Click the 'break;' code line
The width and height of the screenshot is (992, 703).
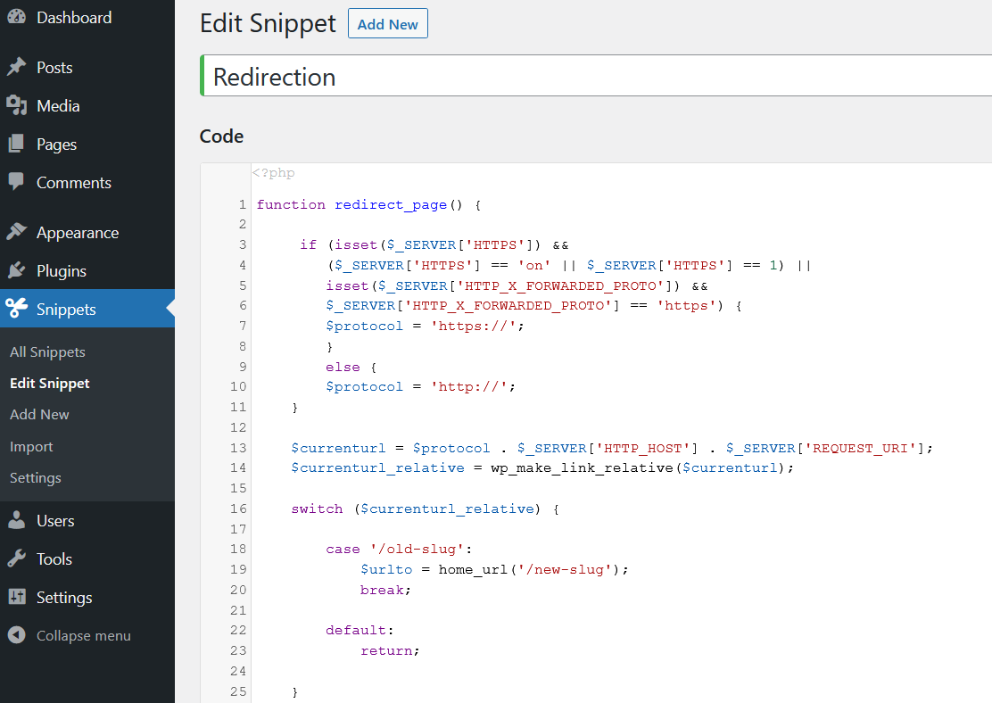385,590
